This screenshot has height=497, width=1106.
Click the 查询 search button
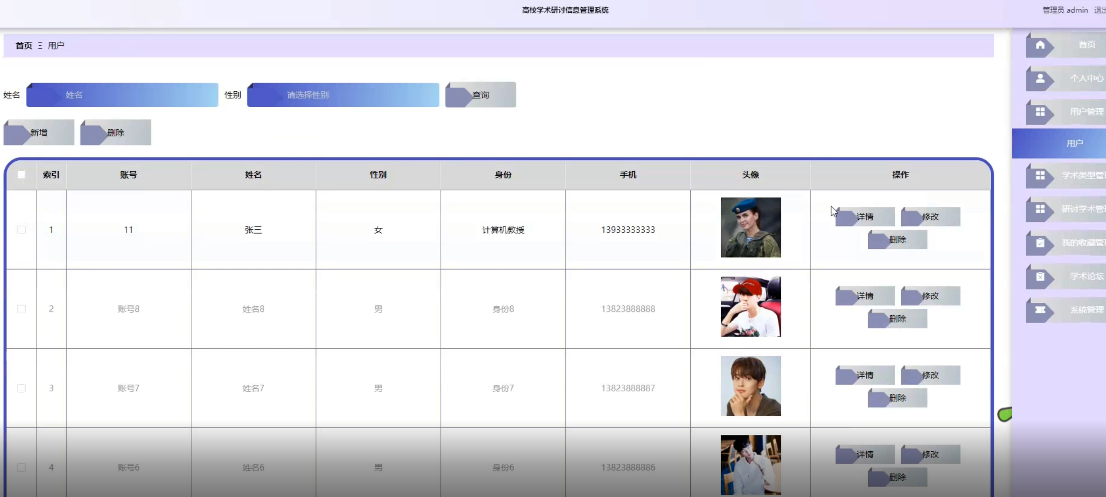[480, 95]
